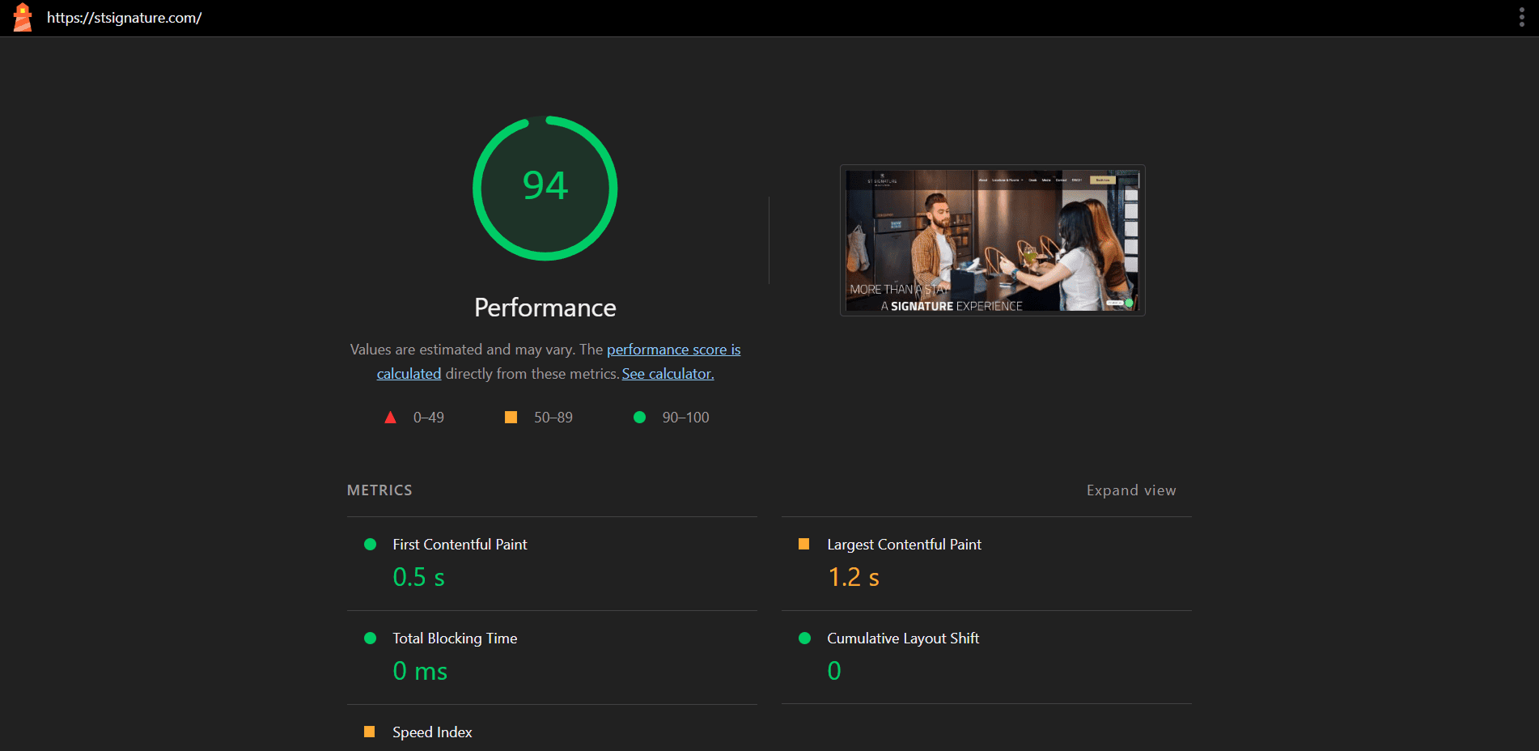Expand the First Contentful Paint metric
Viewport: 1539px width, 751px height.
460,545
